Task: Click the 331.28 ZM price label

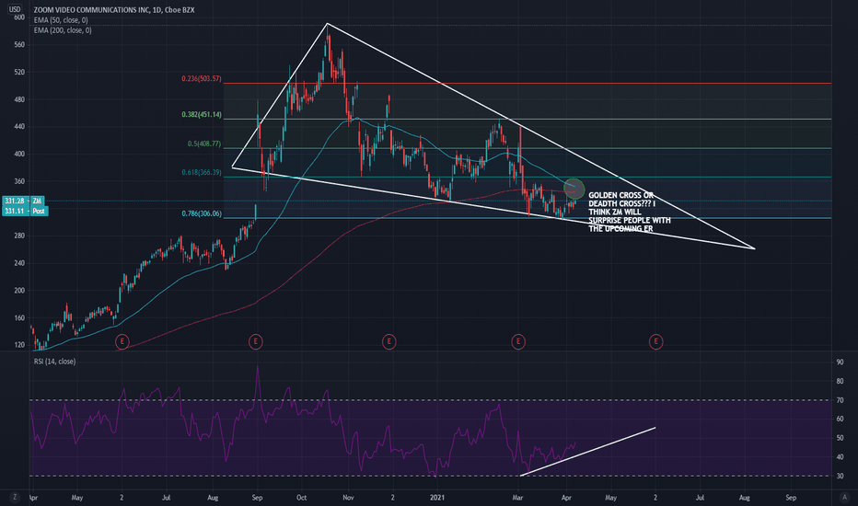Action: [x=23, y=201]
